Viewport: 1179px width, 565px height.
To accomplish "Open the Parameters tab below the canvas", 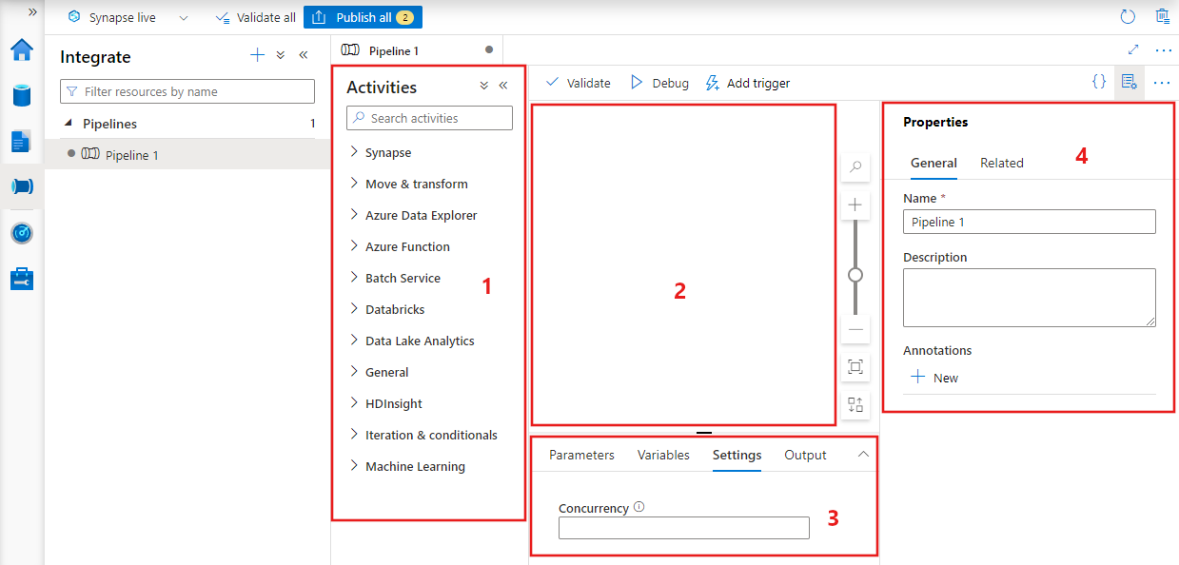I will (580, 455).
